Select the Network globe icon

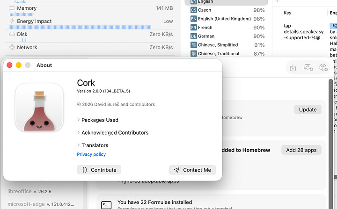click(x=12, y=47)
